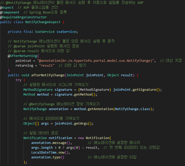This screenshot has height=166, width=185.
Task: Place cursor on sseService field name
Action: point(66,32)
